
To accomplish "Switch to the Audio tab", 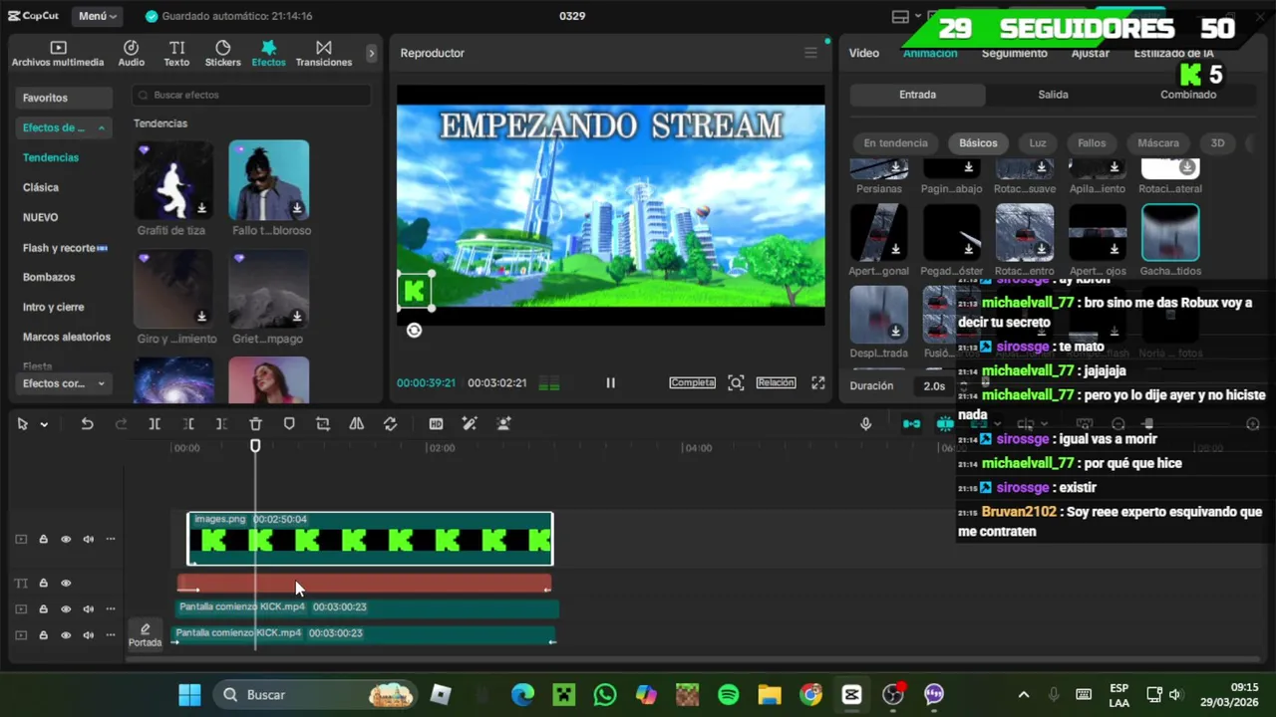I will pyautogui.click(x=131, y=54).
